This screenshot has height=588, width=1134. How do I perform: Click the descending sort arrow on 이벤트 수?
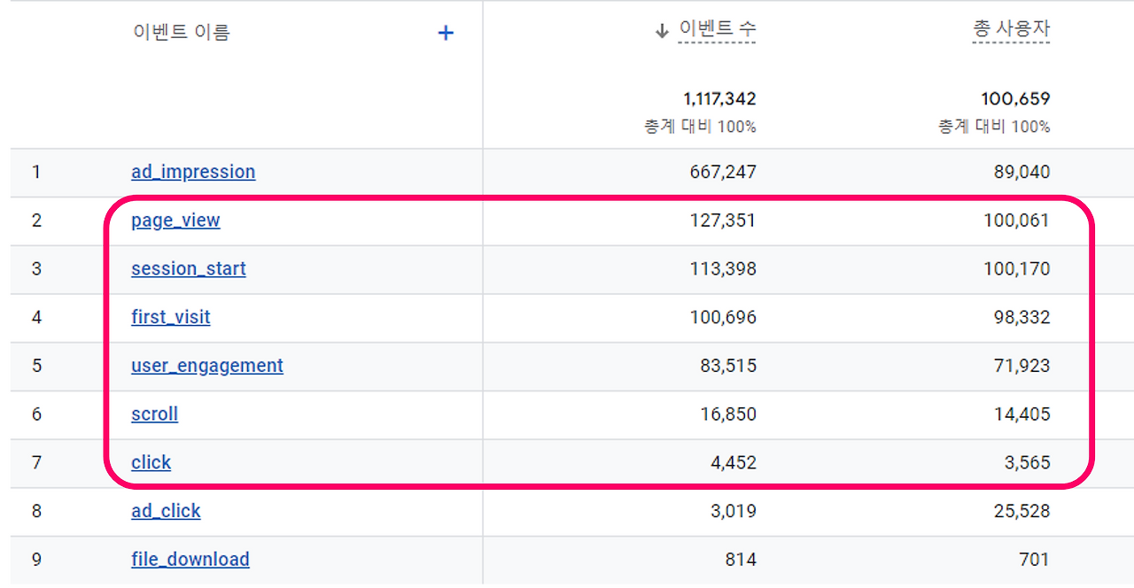(x=661, y=29)
